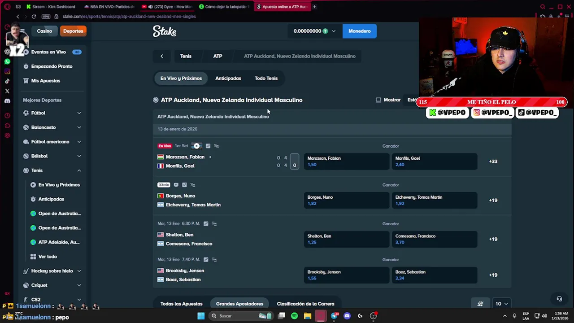Click the live support headset icon
The height and width of the screenshot is (323, 574).
coord(559,299)
